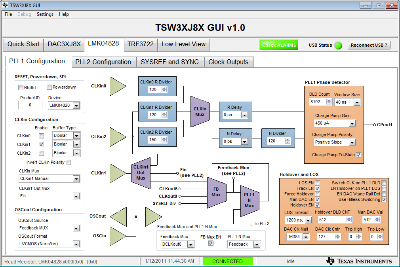
Task: Open the R Delay dropdown
Action: click(244, 115)
